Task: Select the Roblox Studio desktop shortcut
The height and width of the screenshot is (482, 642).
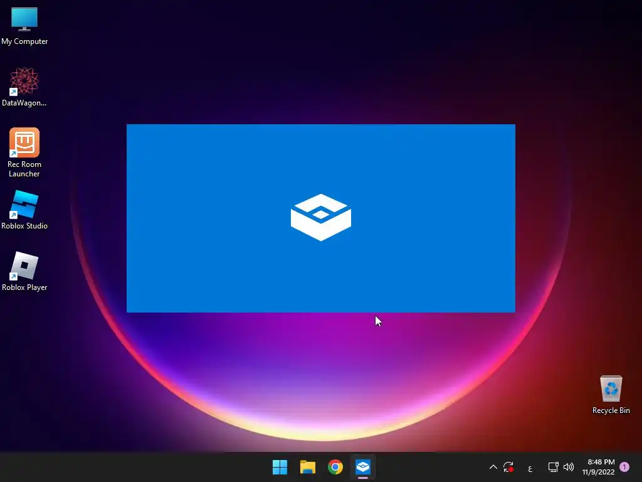Action: click(24, 210)
